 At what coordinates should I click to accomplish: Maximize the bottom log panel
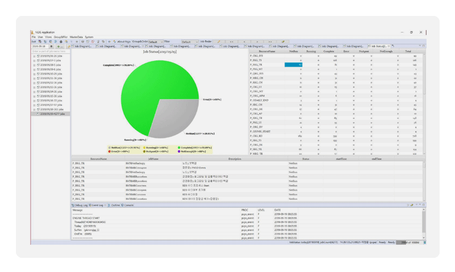tap(424, 205)
